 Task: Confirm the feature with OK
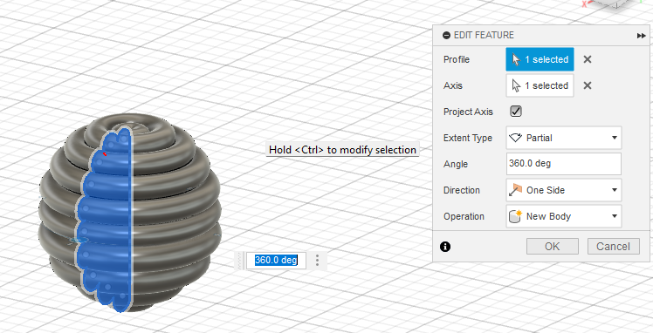[553, 247]
